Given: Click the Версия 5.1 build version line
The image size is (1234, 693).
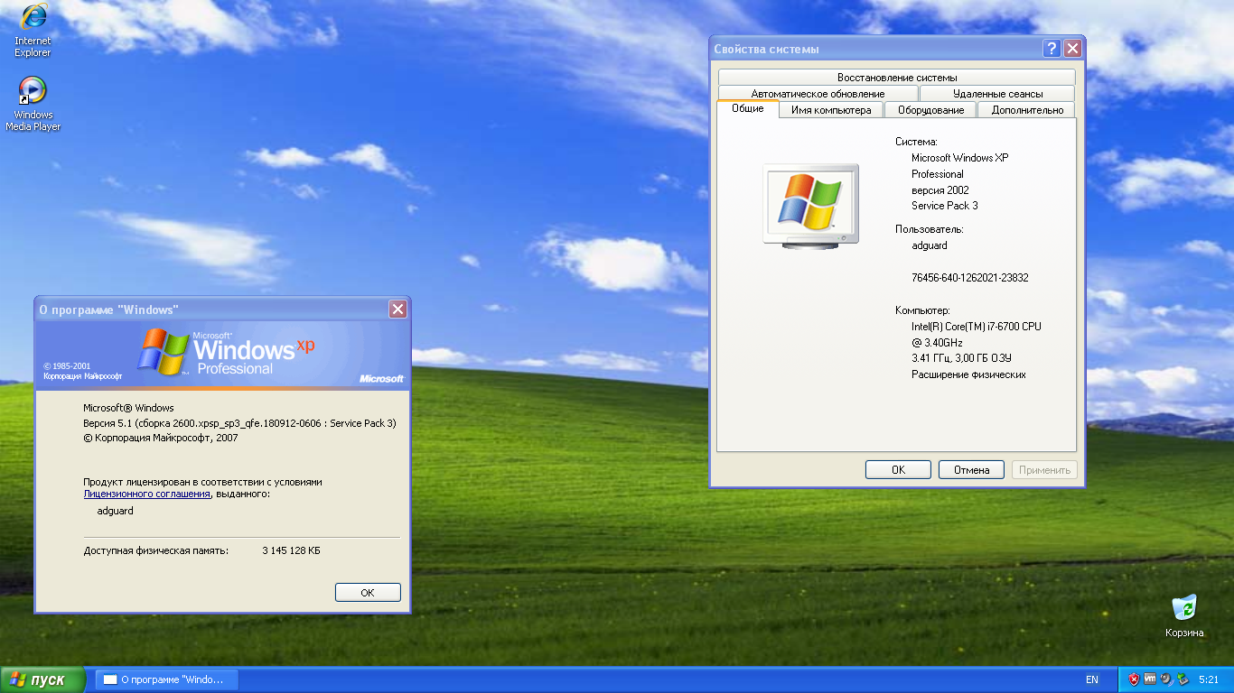Looking at the screenshot, I should pos(239,423).
